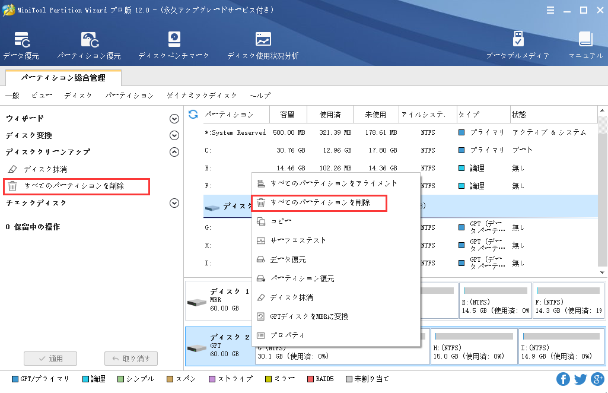Click the Google Plus share icon
Image resolution: width=608 pixels, height=393 pixels.
pos(597,379)
